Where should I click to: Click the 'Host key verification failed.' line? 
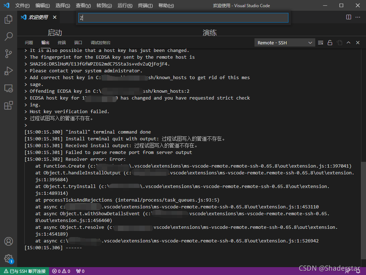(x=70, y=112)
